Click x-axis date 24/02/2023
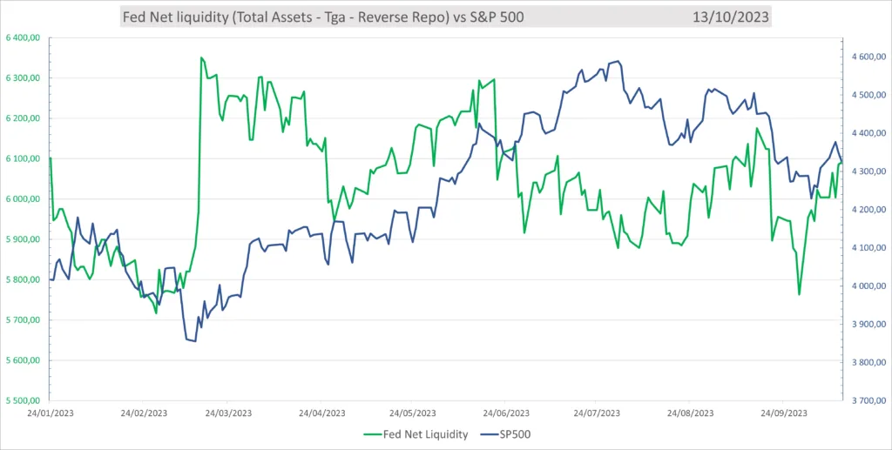Screen dimensions: 892x450 coord(145,413)
